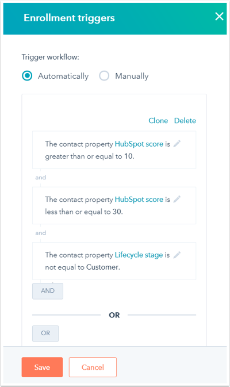Screen dimensions: 230x387
Task: Clone the filter group
Action: pyautogui.click(x=158, y=121)
